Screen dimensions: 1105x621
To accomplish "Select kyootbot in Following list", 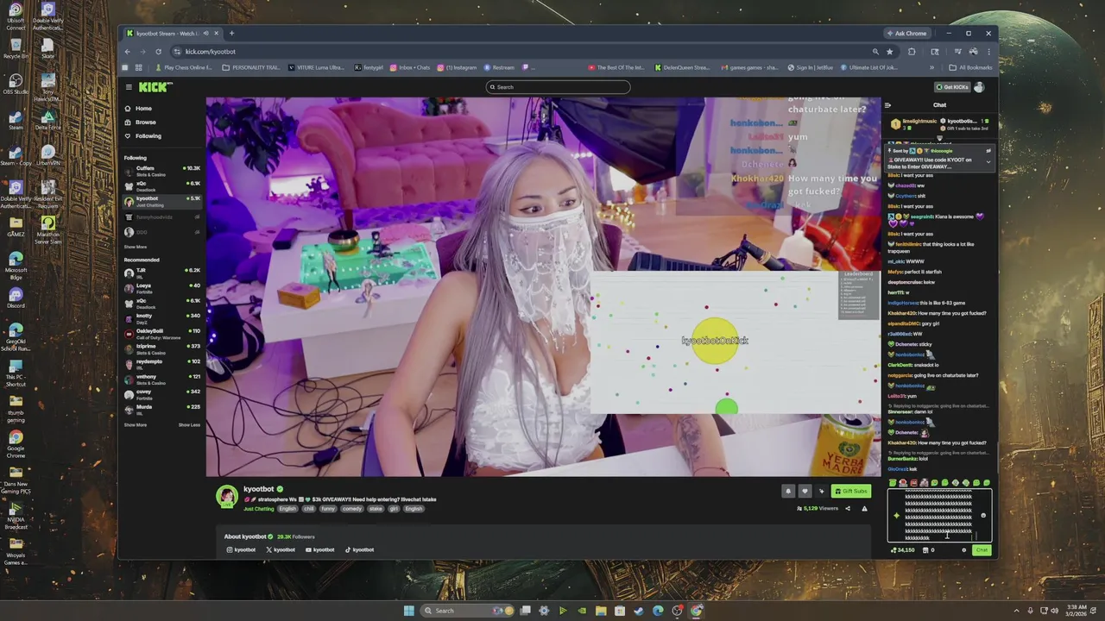I will pyautogui.click(x=161, y=201).
